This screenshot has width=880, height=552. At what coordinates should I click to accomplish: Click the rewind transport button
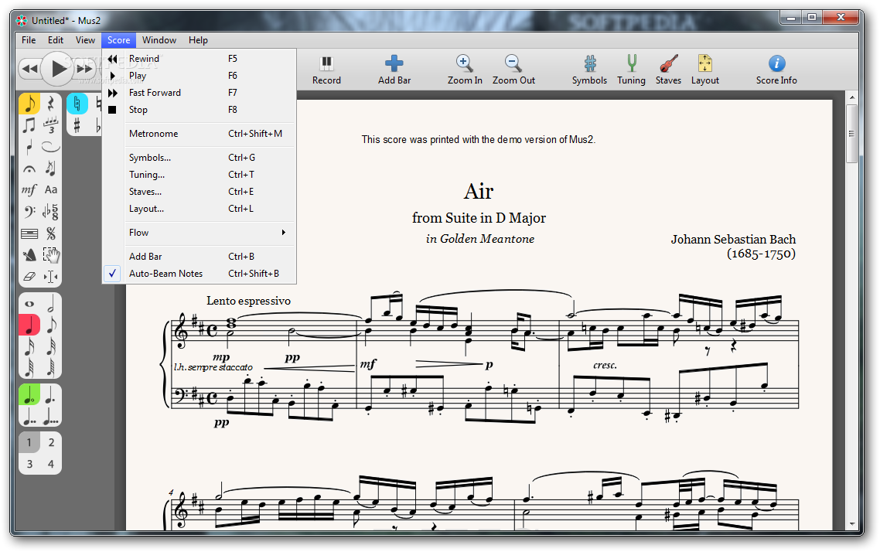30,69
